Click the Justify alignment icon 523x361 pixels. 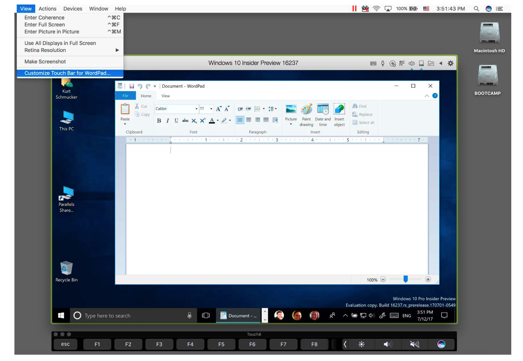[x=266, y=120]
